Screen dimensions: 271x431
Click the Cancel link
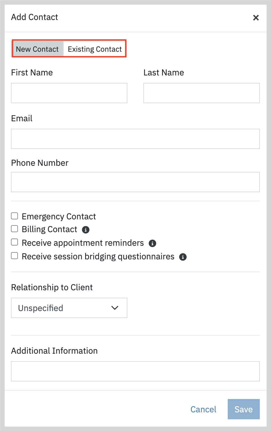click(203, 409)
